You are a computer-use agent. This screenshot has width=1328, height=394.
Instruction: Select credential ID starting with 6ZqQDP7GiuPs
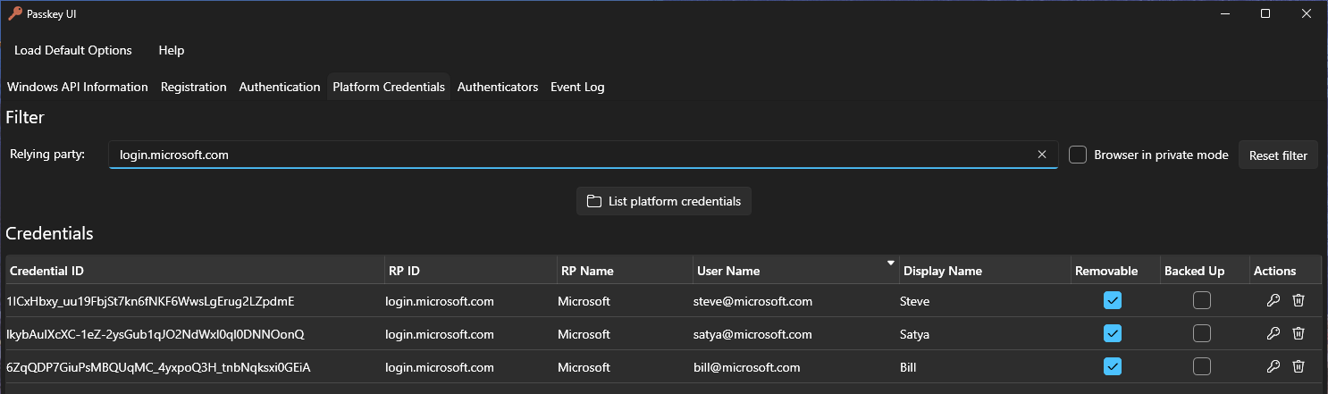pos(158,367)
